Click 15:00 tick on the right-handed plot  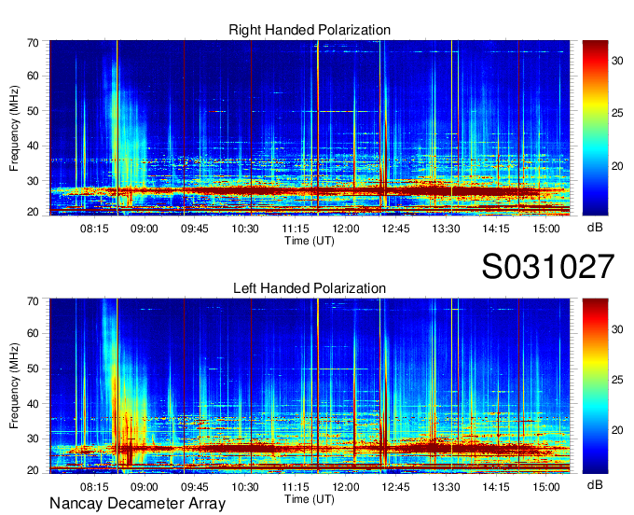[546, 229]
